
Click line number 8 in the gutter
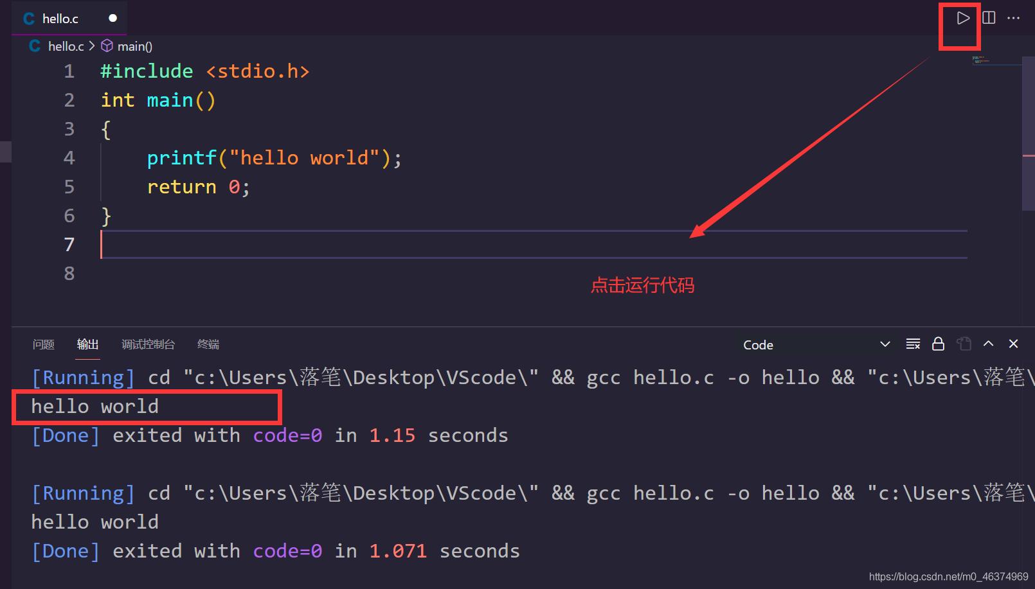(x=69, y=274)
